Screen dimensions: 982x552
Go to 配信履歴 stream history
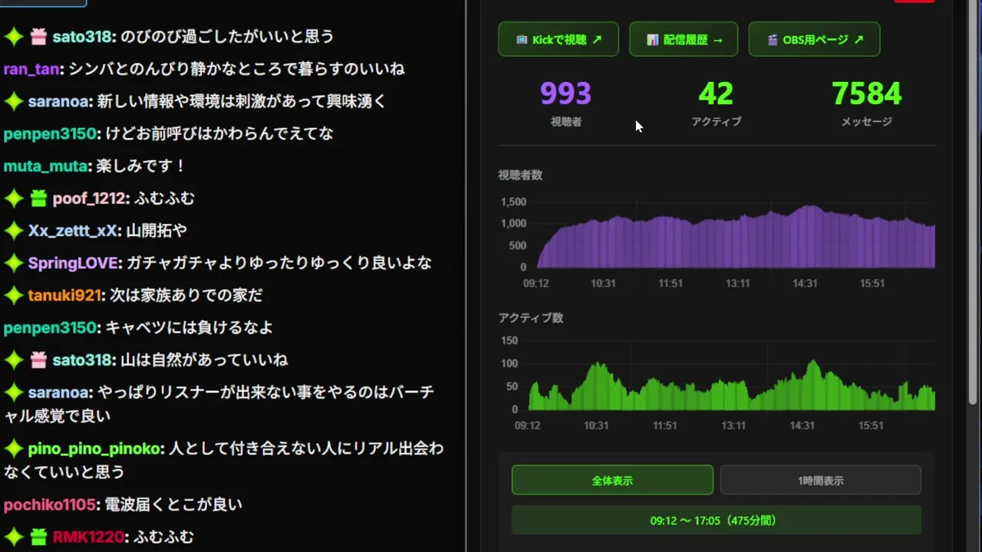click(684, 39)
